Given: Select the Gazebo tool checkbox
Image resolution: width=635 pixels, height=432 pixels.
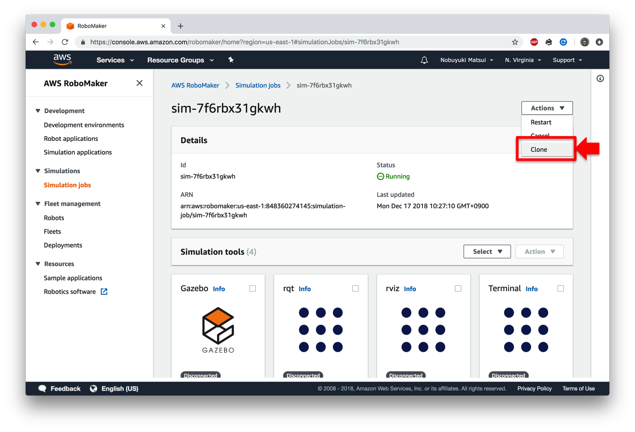Looking at the screenshot, I should (252, 288).
